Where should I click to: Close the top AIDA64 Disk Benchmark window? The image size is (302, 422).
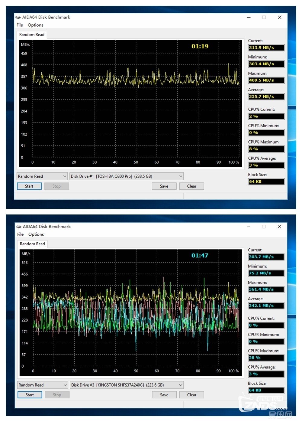point(279,17)
